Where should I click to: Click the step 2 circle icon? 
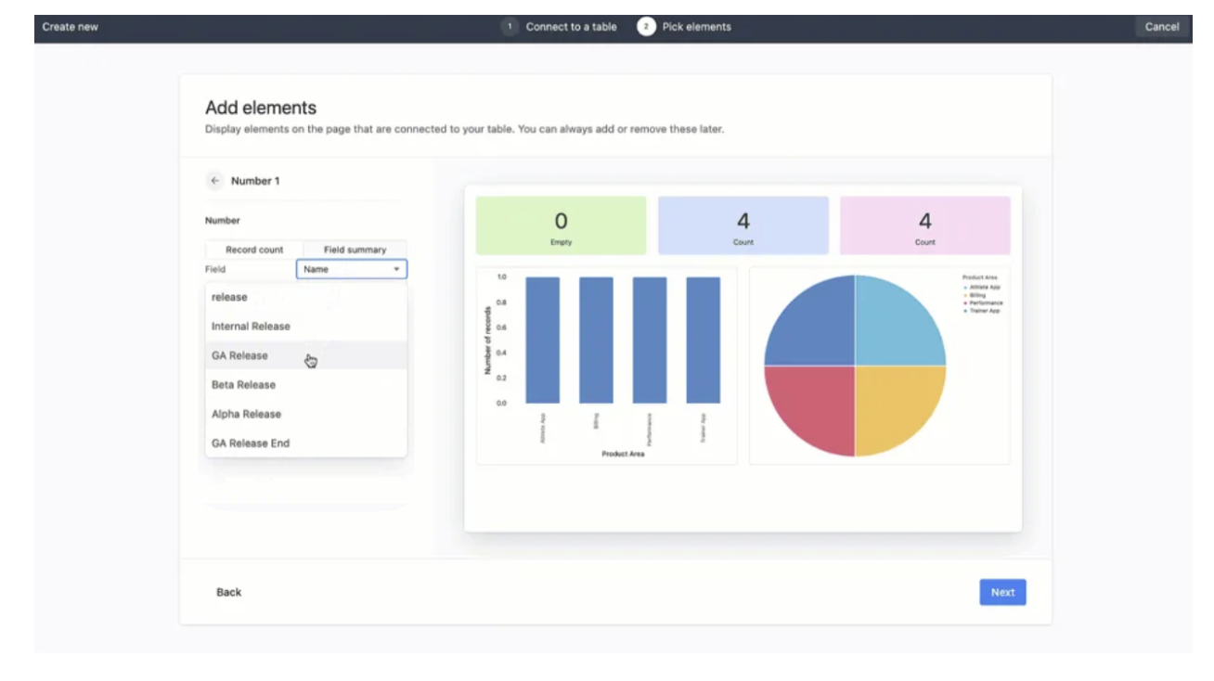click(x=646, y=27)
